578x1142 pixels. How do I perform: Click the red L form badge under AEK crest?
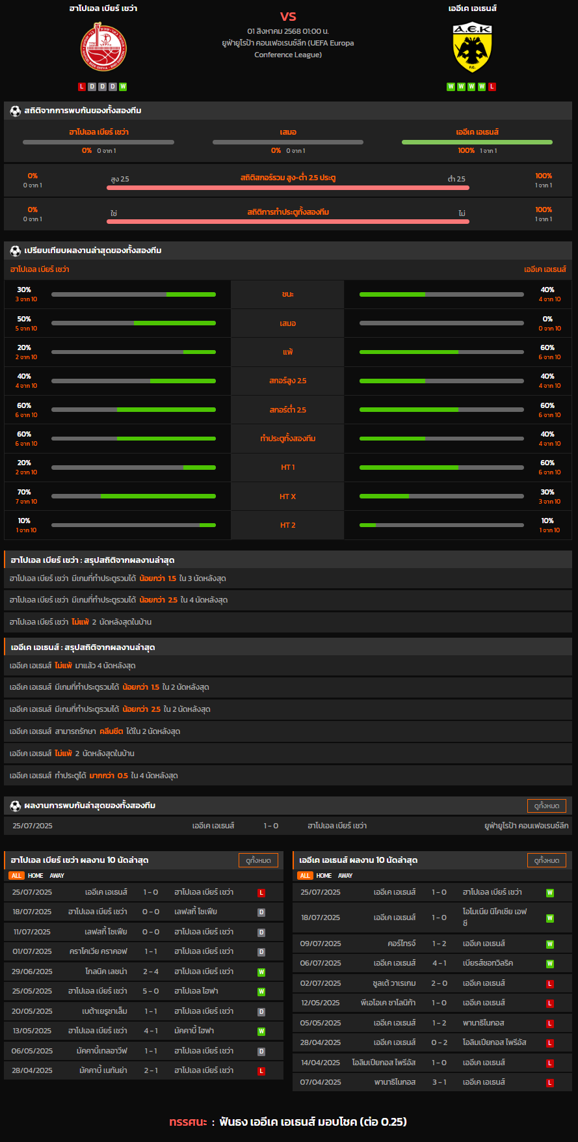492,87
